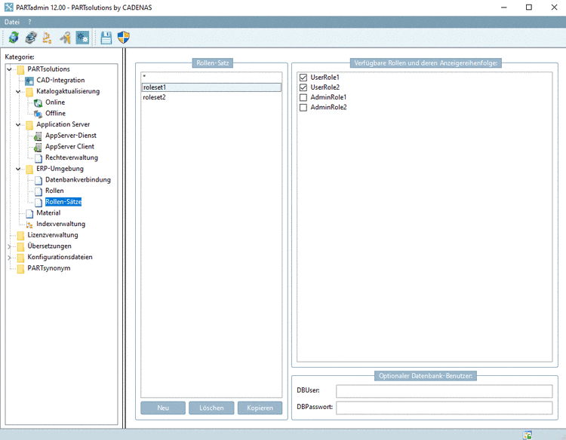The image size is (566, 440).
Task: Select AppServer-Dienst tree item
Action: pyautogui.click(x=71, y=136)
